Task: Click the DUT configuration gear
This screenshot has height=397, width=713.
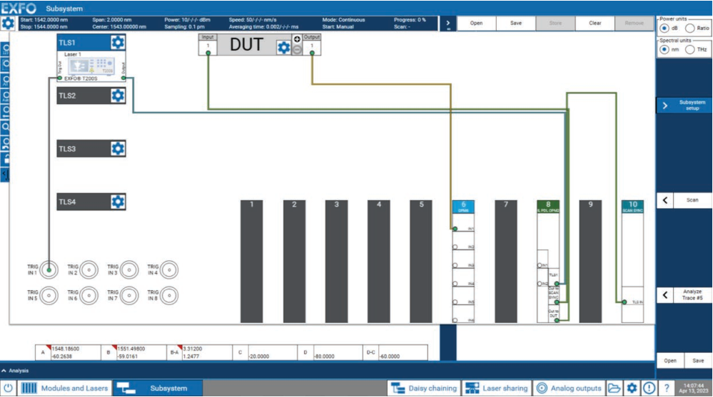Action: [x=283, y=48]
